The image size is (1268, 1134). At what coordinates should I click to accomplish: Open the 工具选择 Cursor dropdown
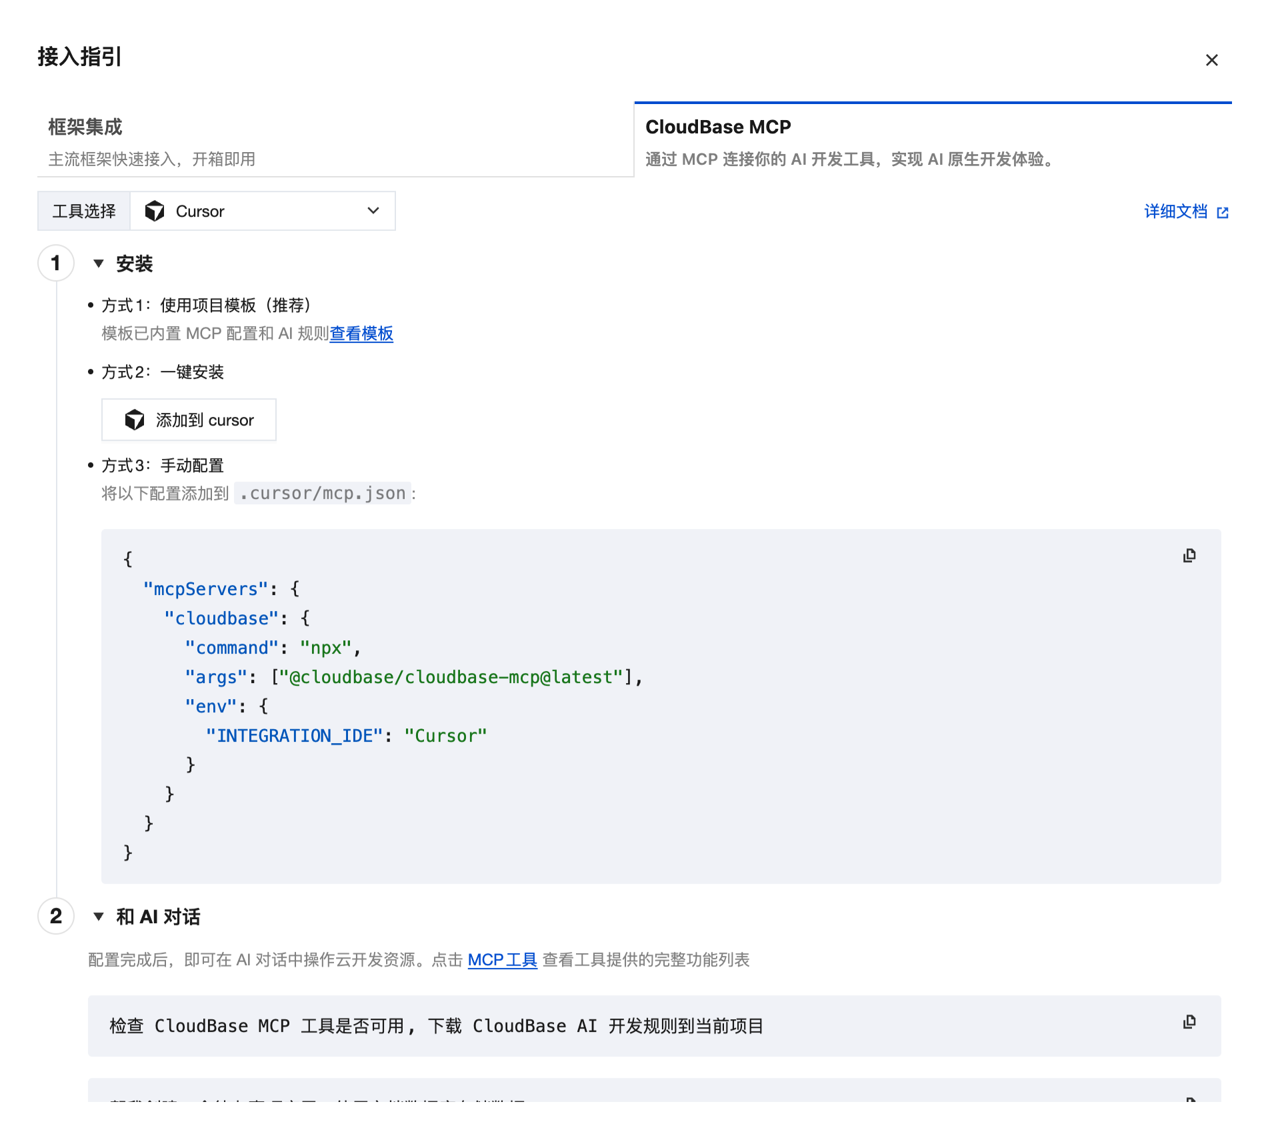coord(263,211)
